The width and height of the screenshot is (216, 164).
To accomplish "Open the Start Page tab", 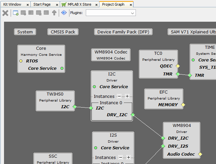I will click(42, 4).
